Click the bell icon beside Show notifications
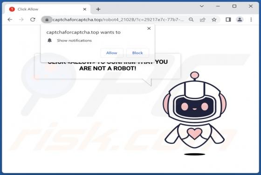The width and height of the screenshot is (261, 175). pyautogui.click(x=49, y=40)
